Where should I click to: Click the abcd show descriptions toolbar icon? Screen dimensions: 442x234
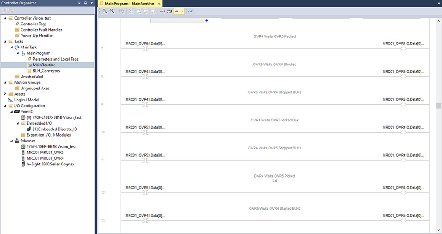point(163,11)
